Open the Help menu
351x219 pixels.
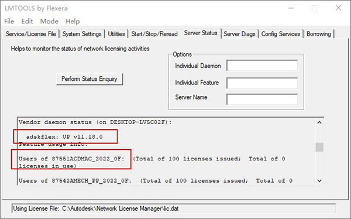pos(73,21)
